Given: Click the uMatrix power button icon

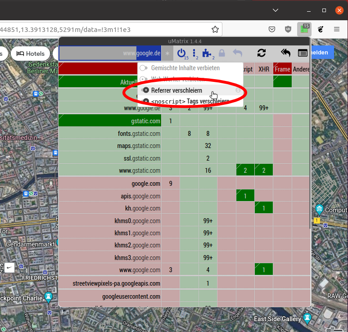Looking at the screenshot, I should pos(181,53).
